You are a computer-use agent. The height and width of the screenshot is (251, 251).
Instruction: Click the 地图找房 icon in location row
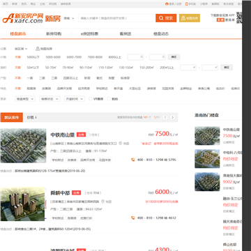click(44, 49)
